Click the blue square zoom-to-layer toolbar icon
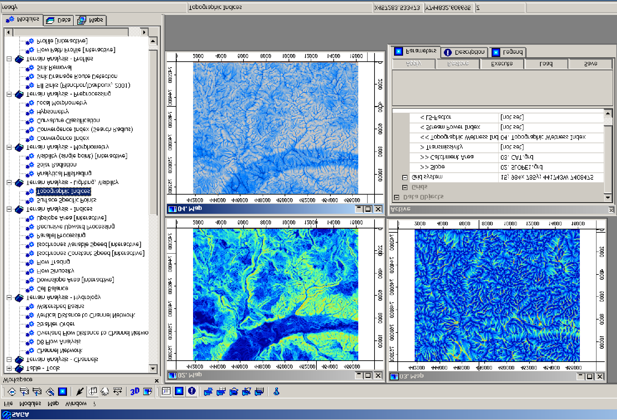Image resolution: width=617 pixels, height=420 pixels. point(62,392)
